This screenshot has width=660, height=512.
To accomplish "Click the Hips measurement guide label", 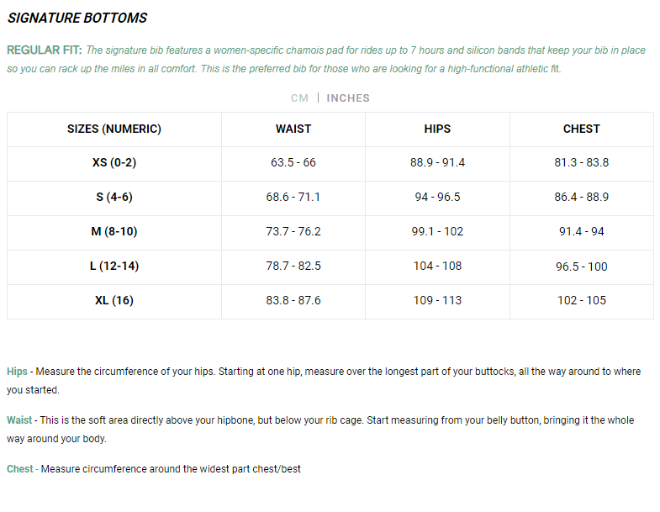I will [17, 372].
